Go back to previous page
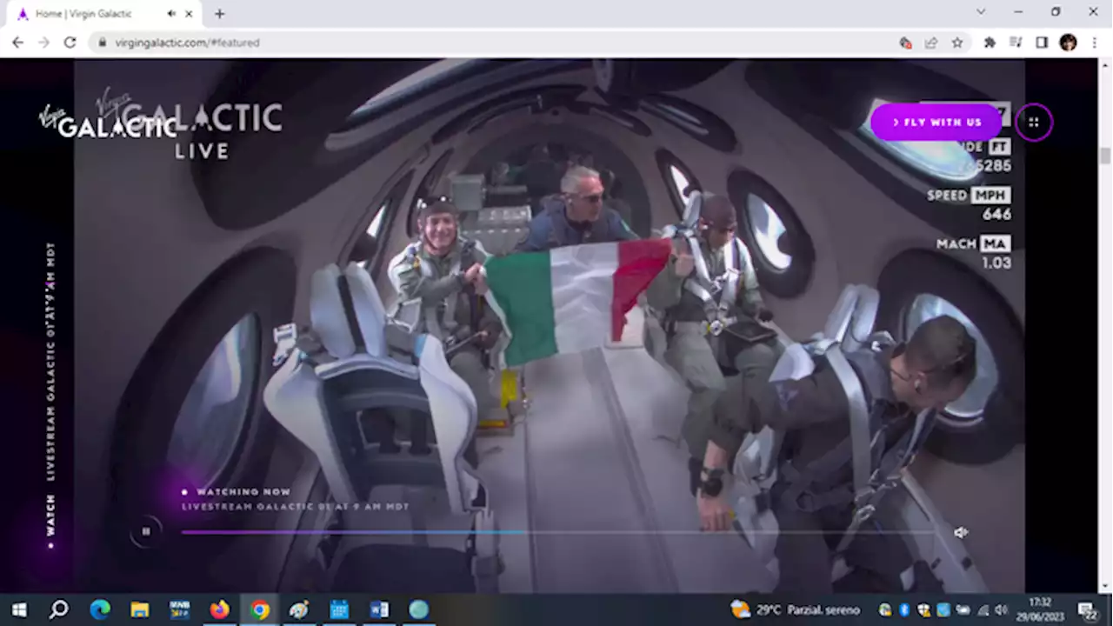The width and height of the screenshot is (1113, 626). click(17, 42)
